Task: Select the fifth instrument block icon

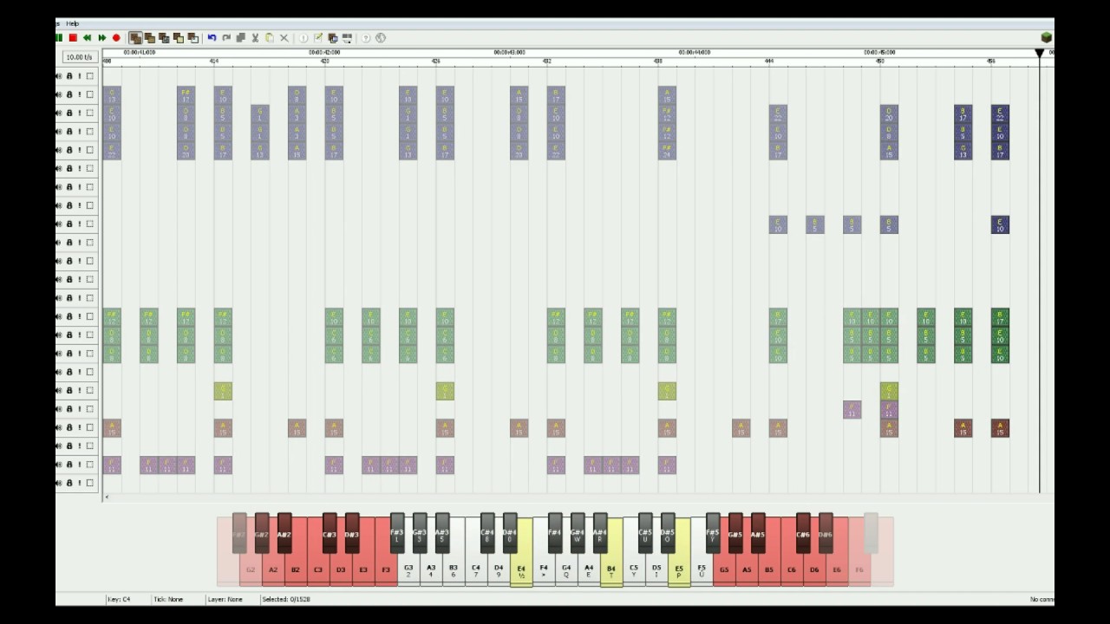Action: tap(193, 38)
